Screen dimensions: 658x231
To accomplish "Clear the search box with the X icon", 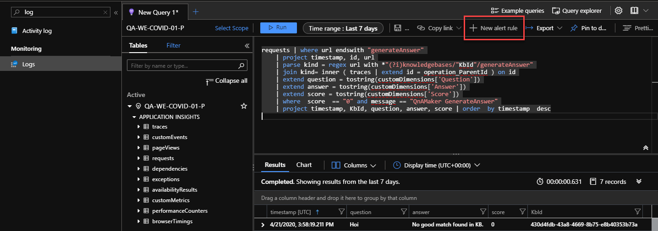I will click(x=106, y=12).
